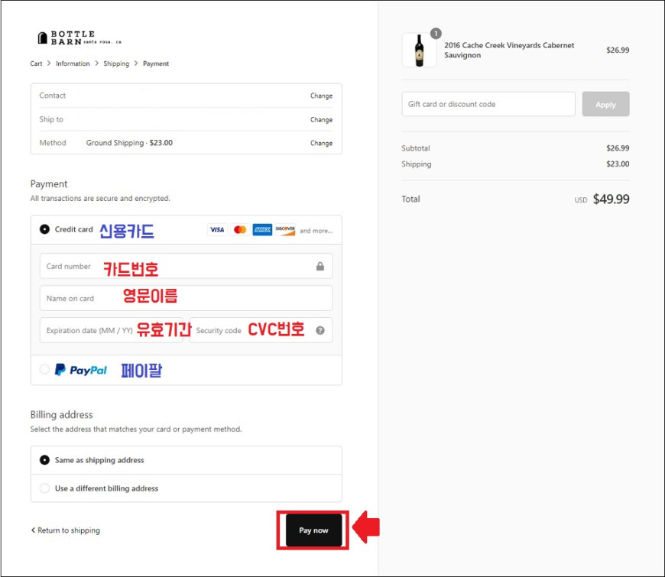Click the Payment breadcrumb step
The width and height of the screenshot is (665, 577).
click(156, 63)
